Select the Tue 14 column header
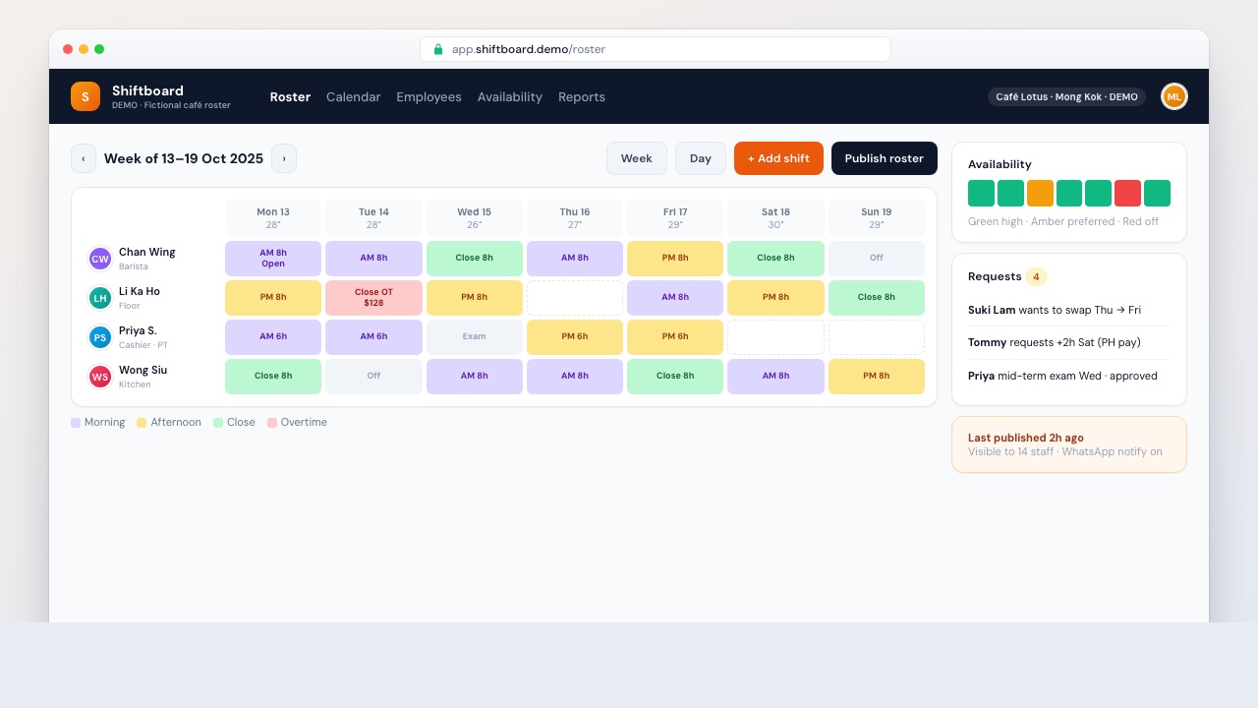 373,217
